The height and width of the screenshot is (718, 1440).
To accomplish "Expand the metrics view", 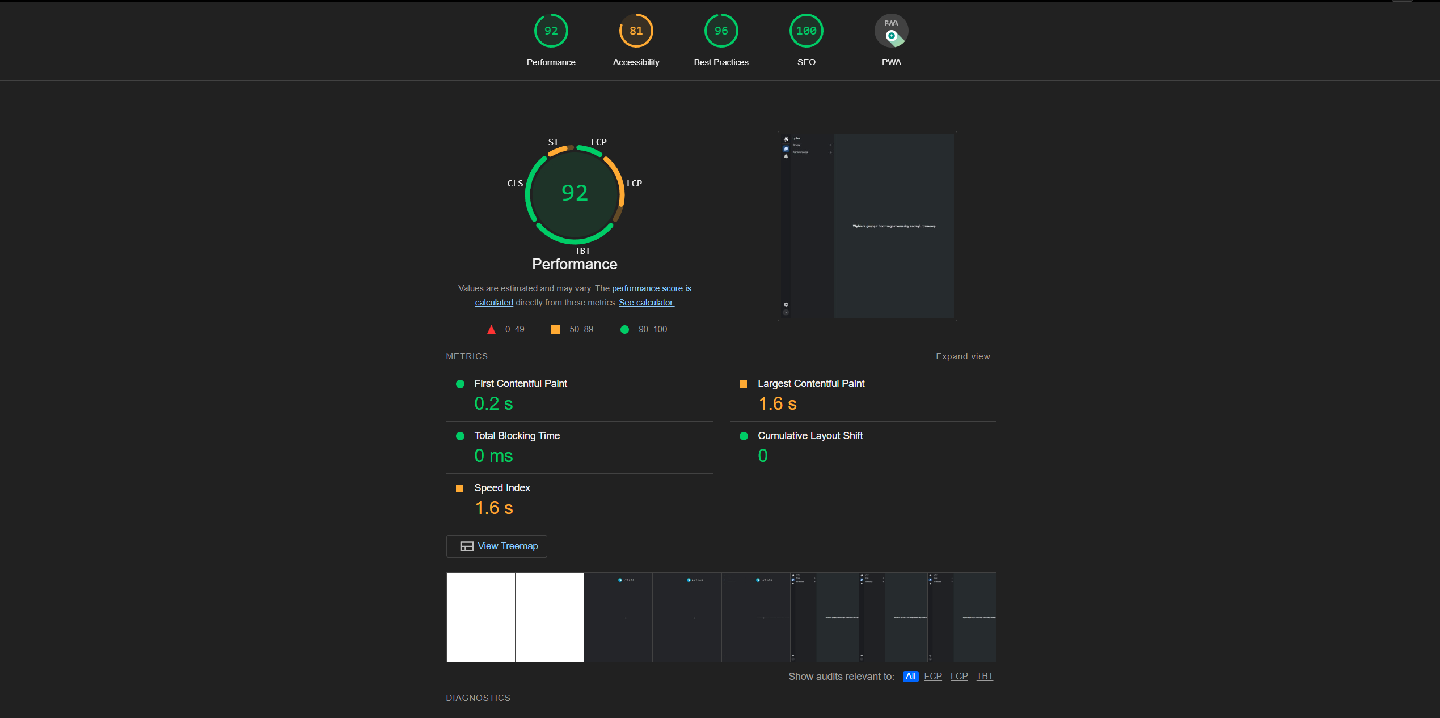I will click(962, 356).
